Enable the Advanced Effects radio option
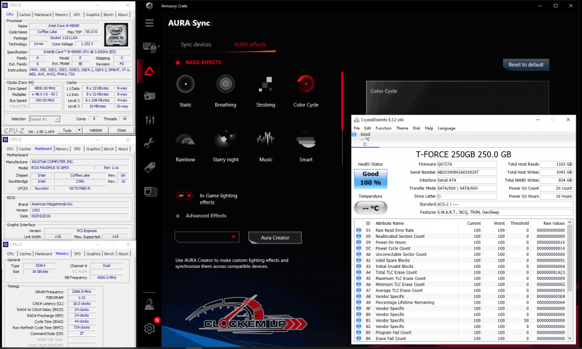The height and width of the screenshot is (349, 582). tap(178, 216)
